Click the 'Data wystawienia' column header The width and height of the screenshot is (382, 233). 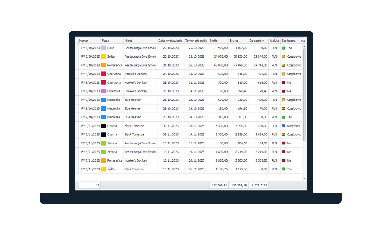point(170,41)
